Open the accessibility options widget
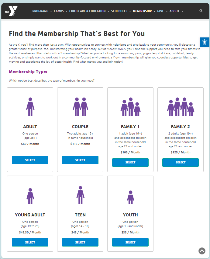Viewport: 210px width, 259px height. coord(205,42)
